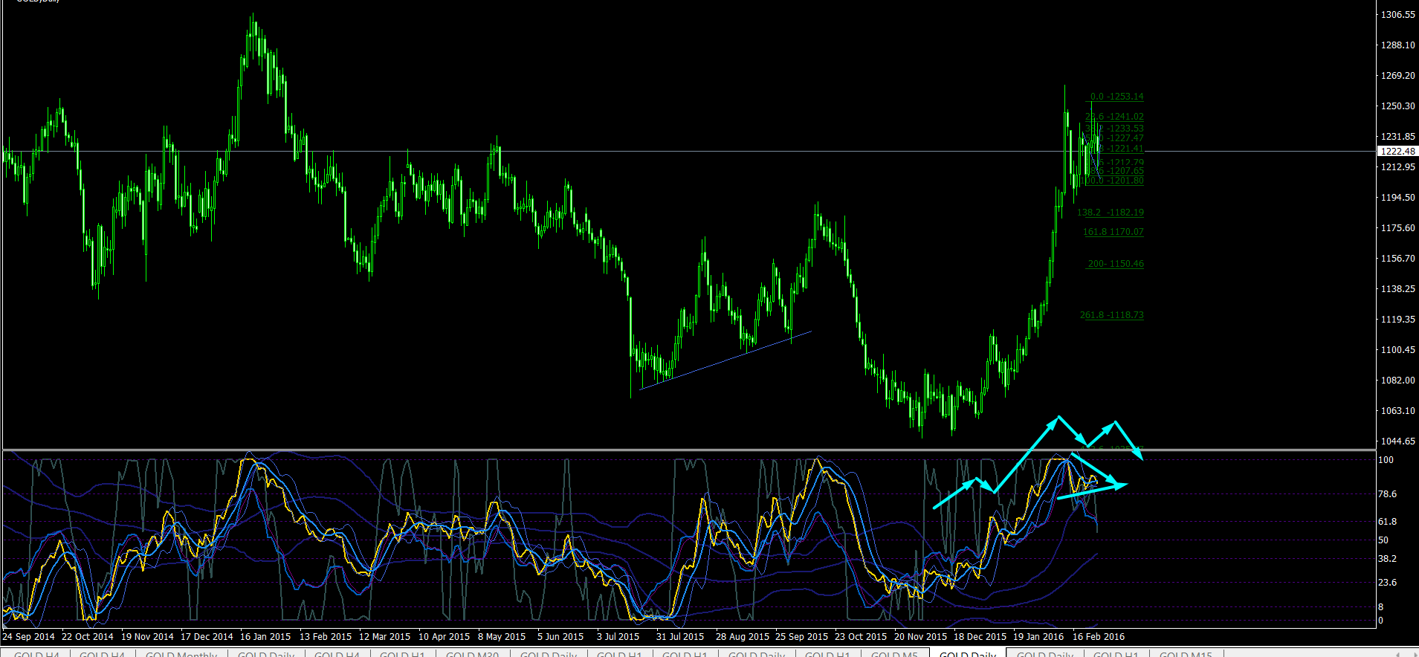Select the GOLD,M5 chart tab
The height and width of the screenshot is (657, 1419).
[894, 654]
